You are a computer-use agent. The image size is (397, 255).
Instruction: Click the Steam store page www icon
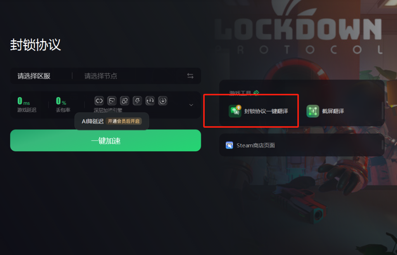[x=230, y=145]
